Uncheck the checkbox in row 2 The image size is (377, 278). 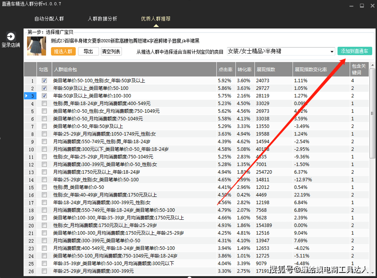pyautogui.click(x=44, y=88)
